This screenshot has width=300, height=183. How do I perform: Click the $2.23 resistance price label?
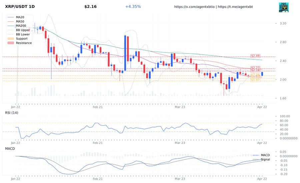[x=255, y=68]
